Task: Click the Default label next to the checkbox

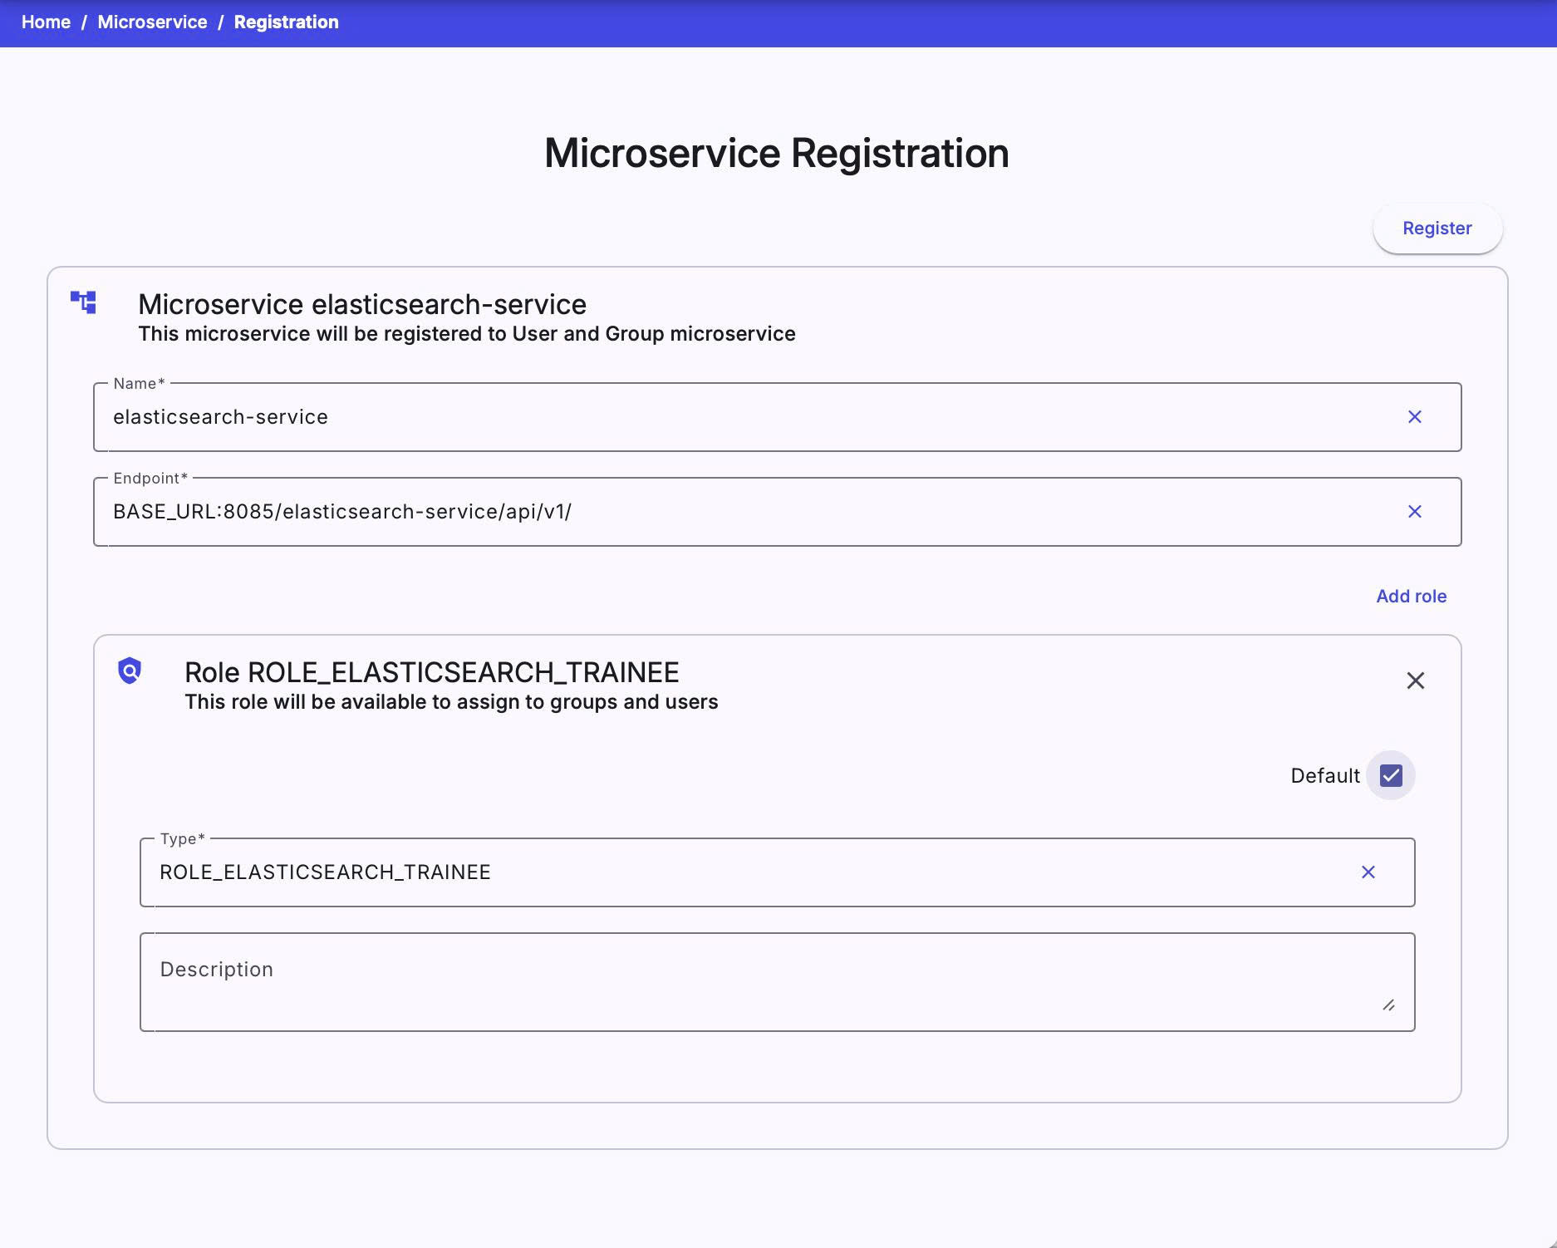Action: click(x=1324, y=775)
